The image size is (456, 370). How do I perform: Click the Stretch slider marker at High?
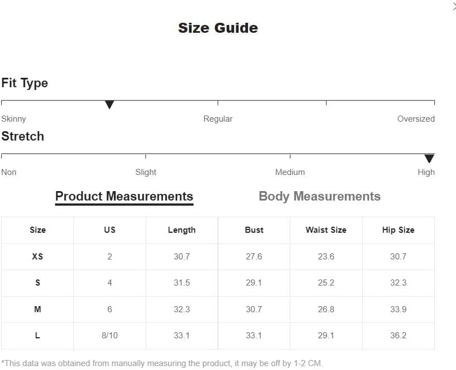429,158
